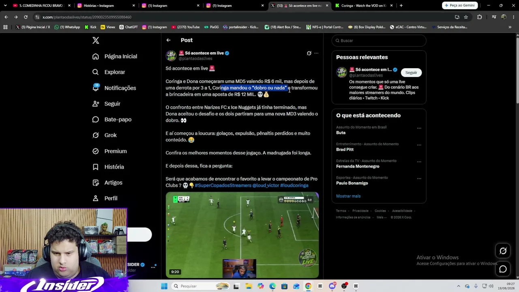Open the PixGG bookmark
This screenshot has height=292, width=519.
211,27
